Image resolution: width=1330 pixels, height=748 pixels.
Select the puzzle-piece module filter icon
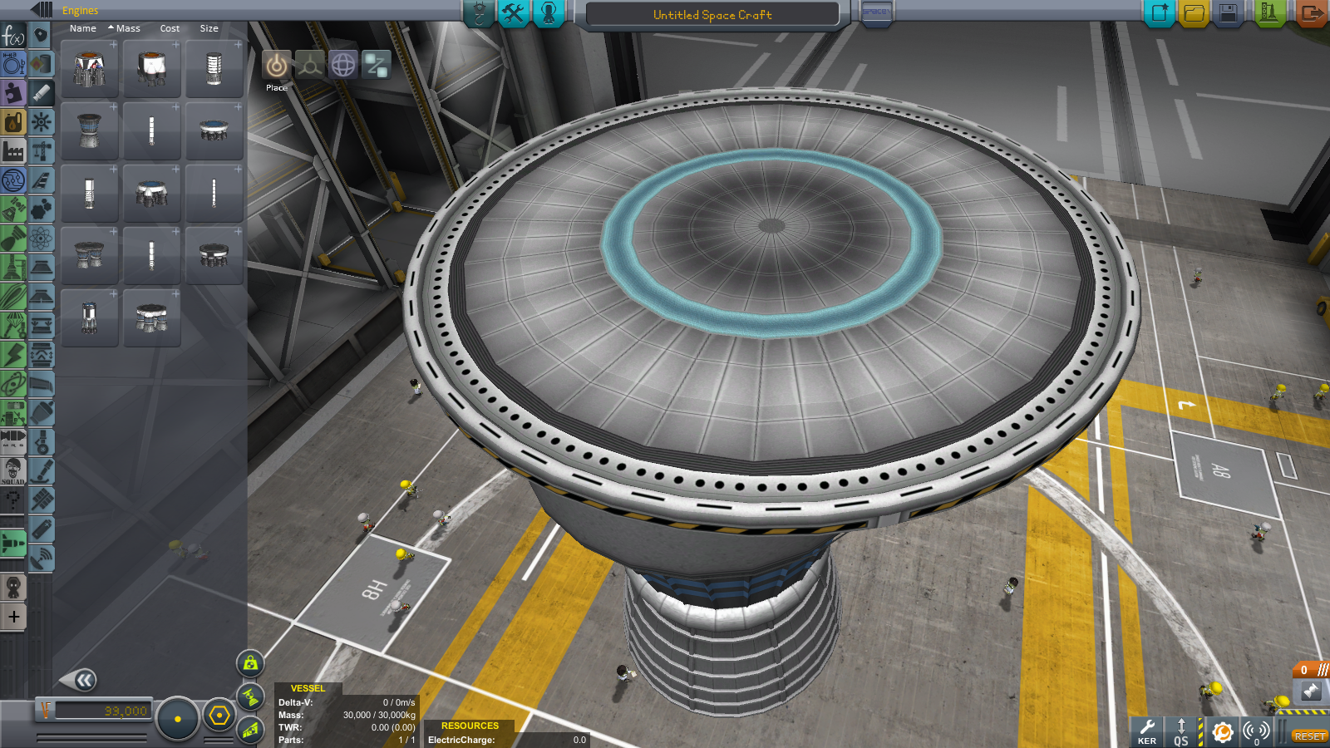pyautogui.click(x=13, y=93)
